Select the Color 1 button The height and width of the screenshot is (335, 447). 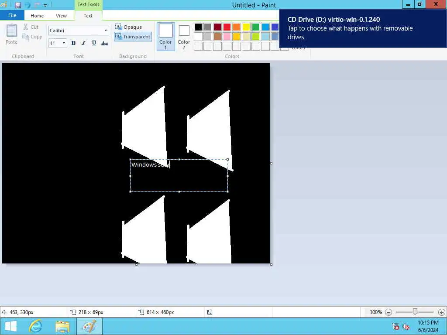click(165, 37)
